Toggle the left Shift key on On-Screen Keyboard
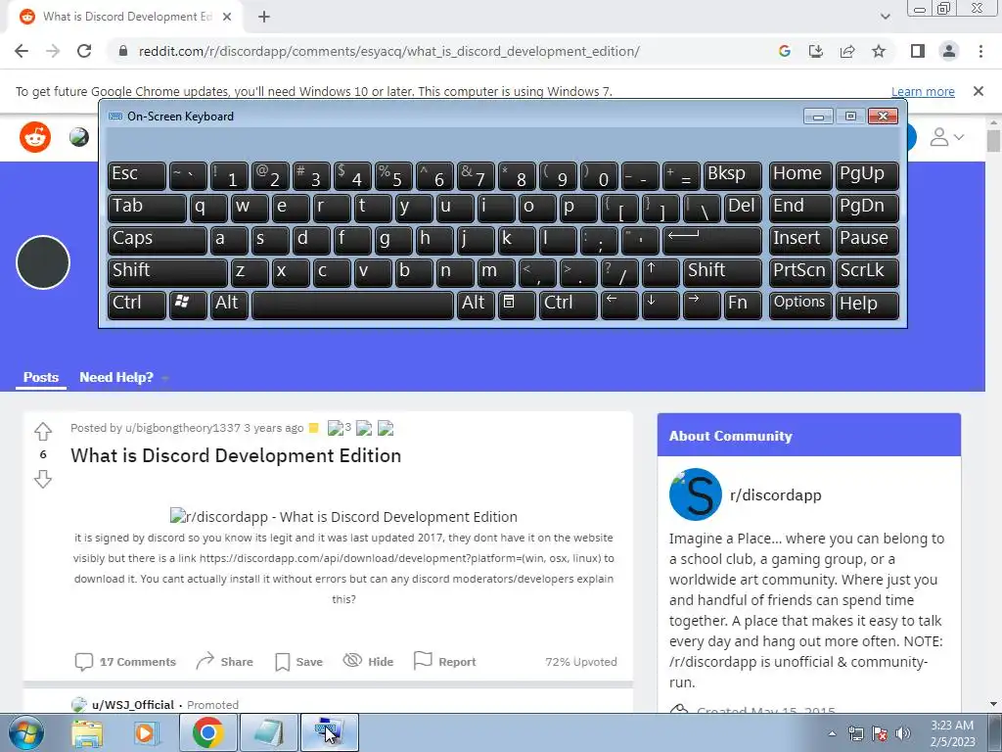Viewport: 1002px width, 752px height. click(167, 272)
